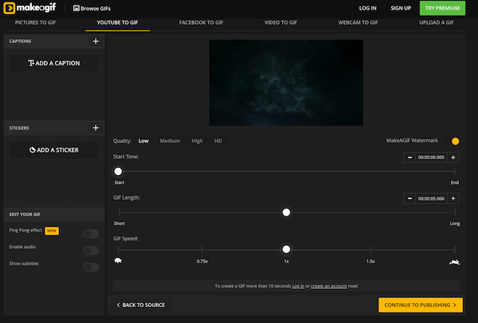Click the Start Time slider handle
This screenshot has height=323, width=478.
click(118, 171)
